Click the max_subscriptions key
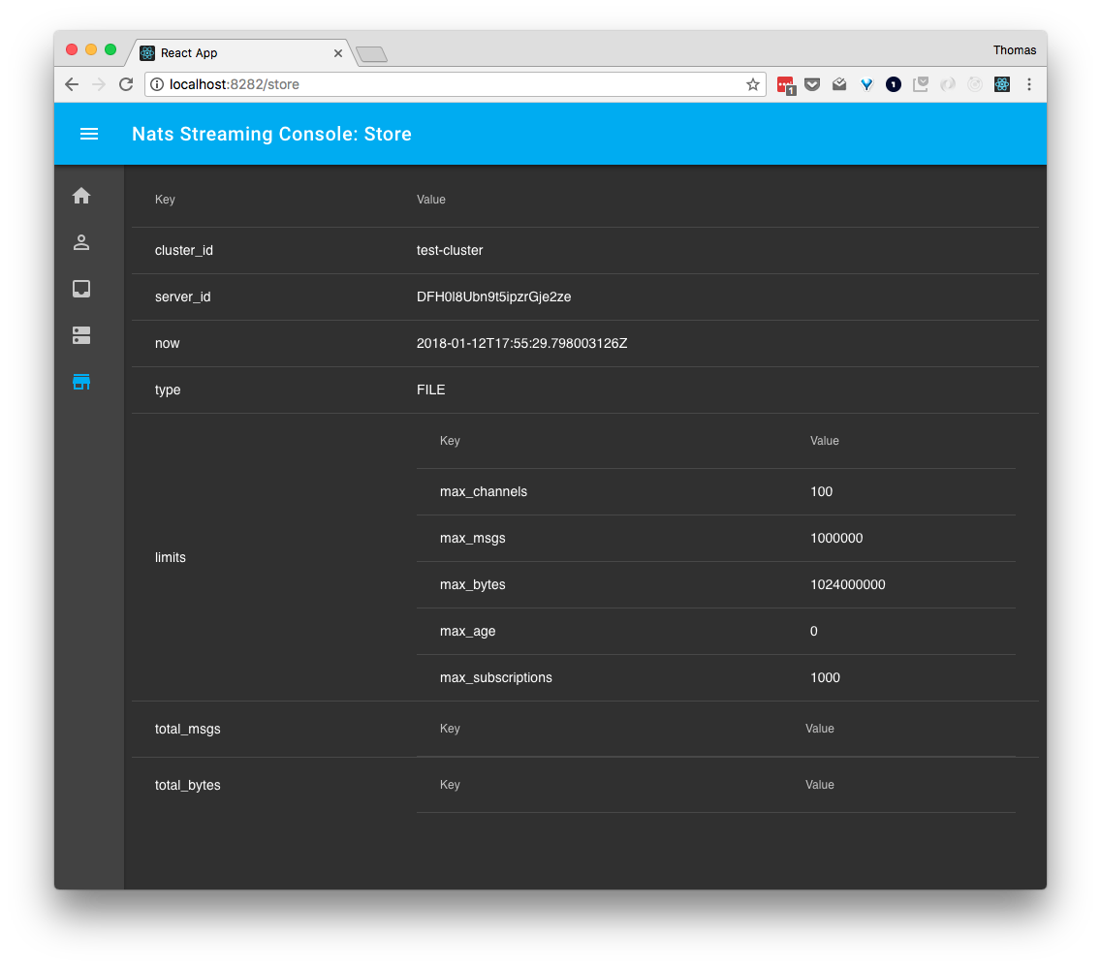1101x967 pixels. point(495,678)
